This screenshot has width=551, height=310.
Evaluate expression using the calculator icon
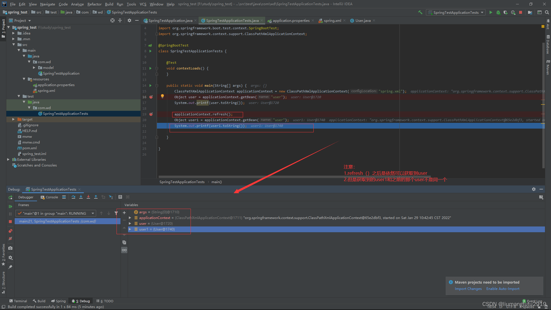point(120,197)
